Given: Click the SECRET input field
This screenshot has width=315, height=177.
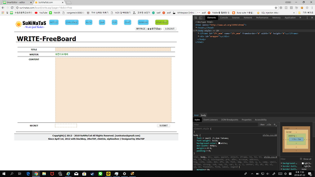Looking at the screenshot, I should pyautogui.click(x=66, y=125).
